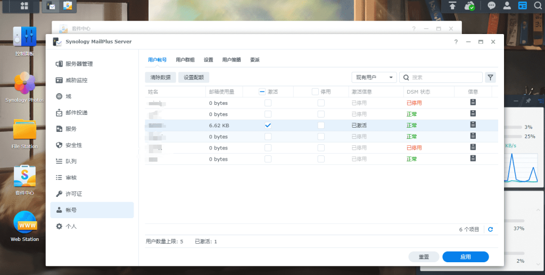
Task: Expand the 现有用户 dropdown
Action: click(374, 78)
